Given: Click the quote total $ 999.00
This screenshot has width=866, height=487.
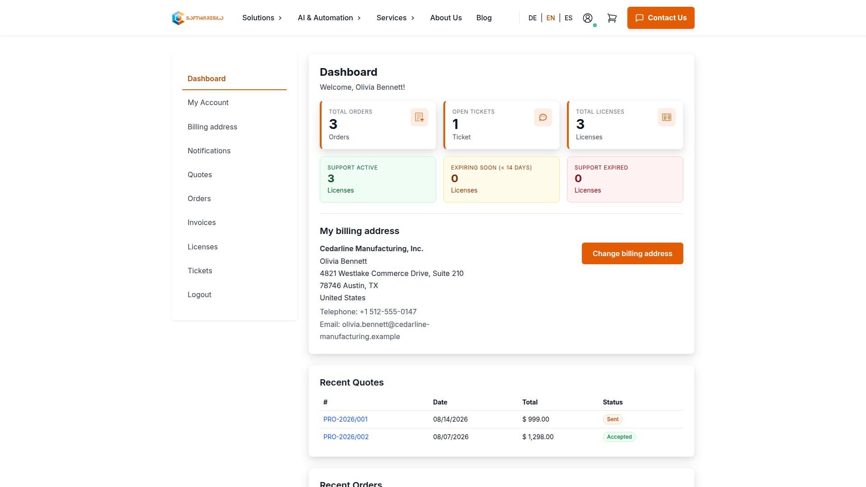Looking at the screenshot, I should coord(536,419).
